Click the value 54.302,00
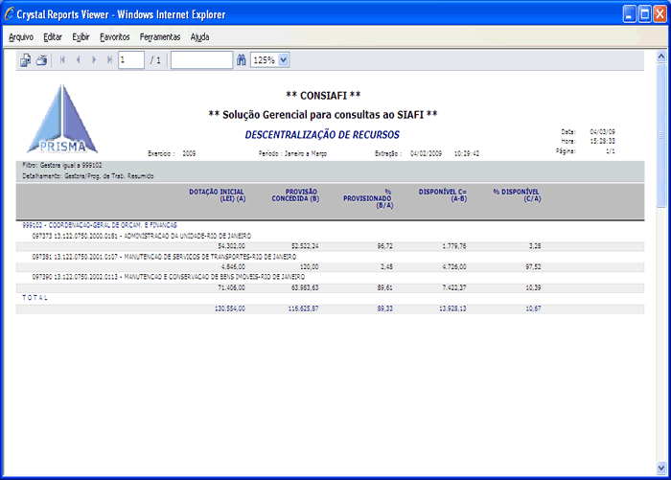Viewport: 671px width, 480px height. [x=232, y=246]
